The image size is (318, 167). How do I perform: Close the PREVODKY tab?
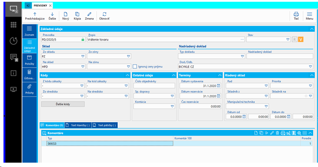tap(50, 6)
